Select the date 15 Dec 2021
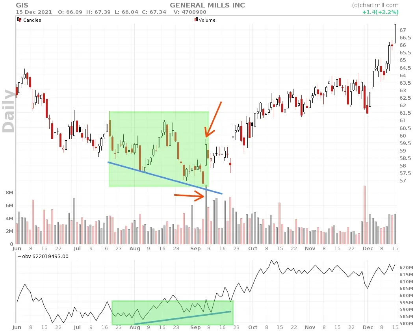 [x=34, y=12]
